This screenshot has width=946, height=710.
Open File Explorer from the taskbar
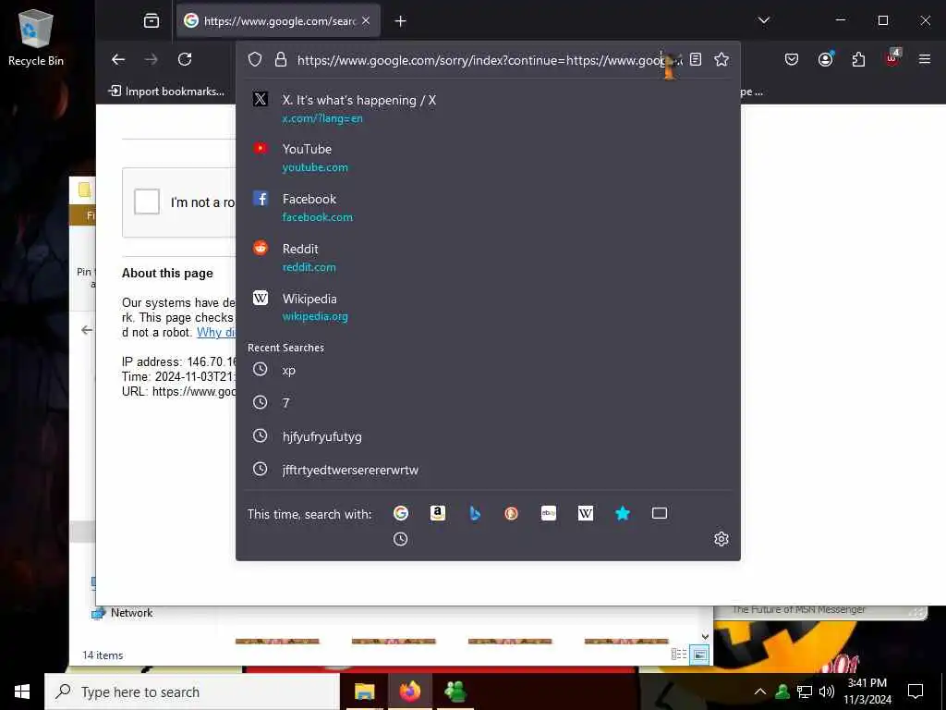[364, 692]
